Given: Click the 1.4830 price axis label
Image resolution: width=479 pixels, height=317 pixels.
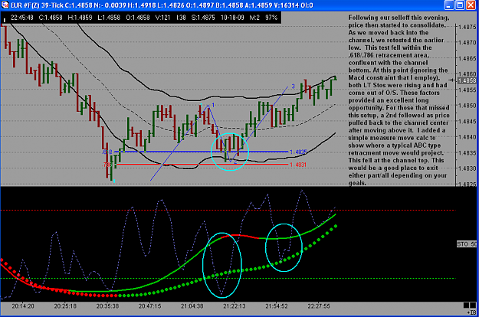Looking at the screenshot, I should (x=468, y=168).
